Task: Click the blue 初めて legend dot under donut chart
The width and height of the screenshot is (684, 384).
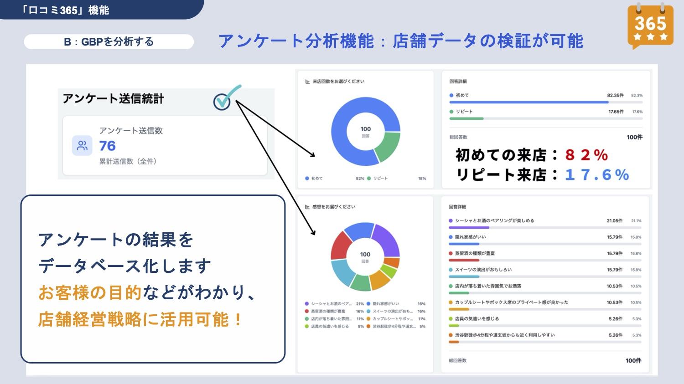Action: (x=307, y=179)
